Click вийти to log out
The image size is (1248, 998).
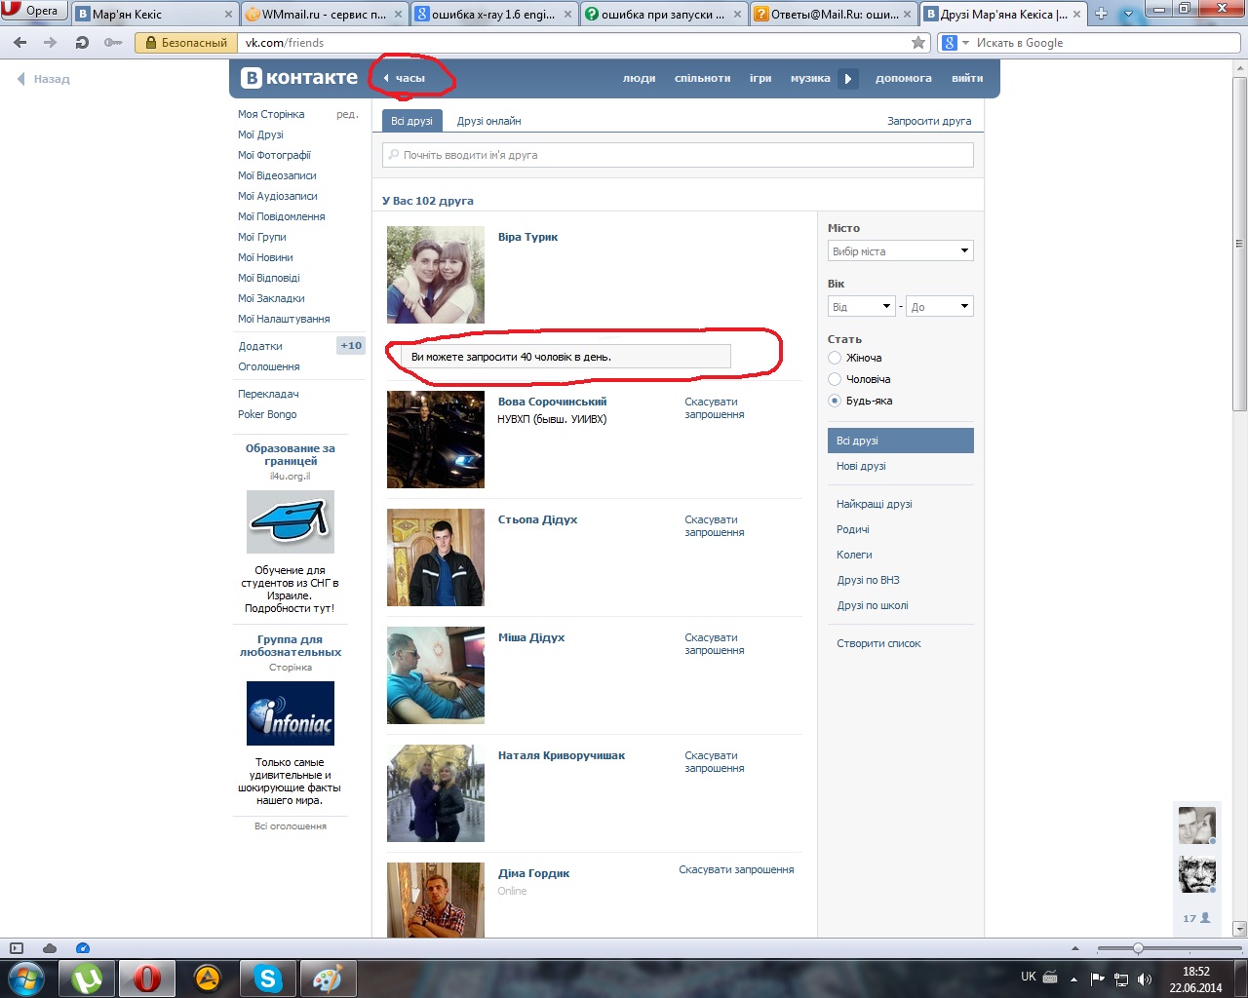click(x=967, y=78)
